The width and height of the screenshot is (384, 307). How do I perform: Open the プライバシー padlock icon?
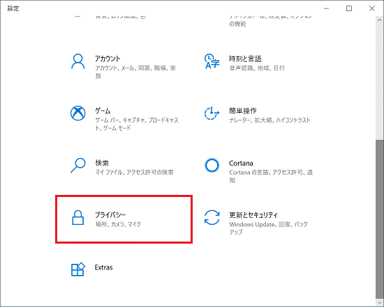(x=78, y=217)
